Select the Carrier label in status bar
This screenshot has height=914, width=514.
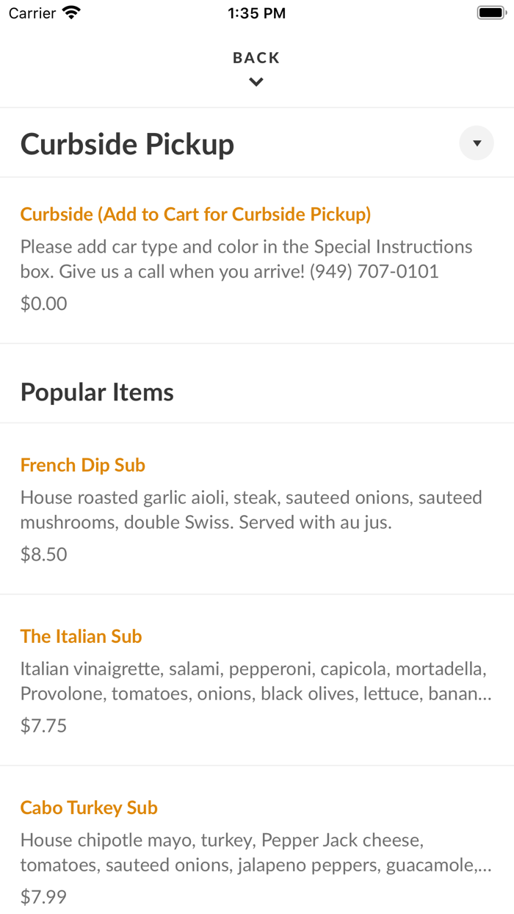tap(30, 12)
